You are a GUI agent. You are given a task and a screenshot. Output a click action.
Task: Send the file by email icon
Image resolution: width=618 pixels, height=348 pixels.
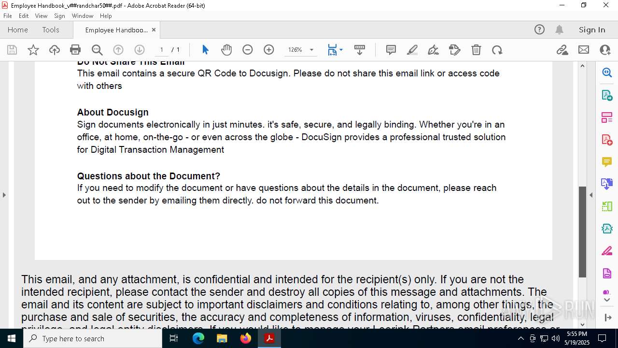[584, 50]
